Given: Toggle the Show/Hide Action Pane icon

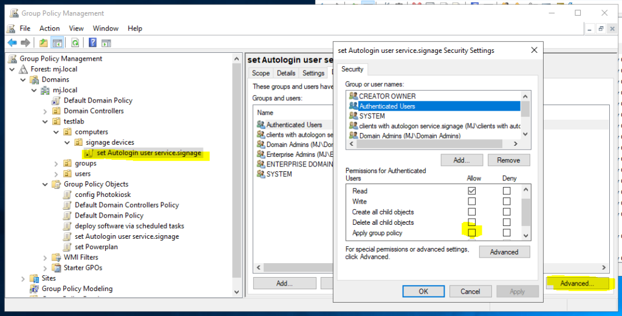Looking at the screenshot, I should click(106, 43).
